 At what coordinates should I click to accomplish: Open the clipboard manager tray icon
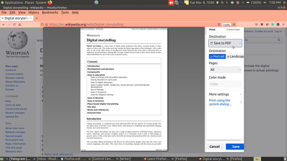(177, 3)
